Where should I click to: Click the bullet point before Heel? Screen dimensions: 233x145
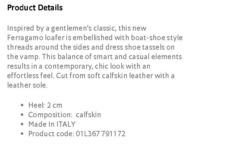pos(22,106)
